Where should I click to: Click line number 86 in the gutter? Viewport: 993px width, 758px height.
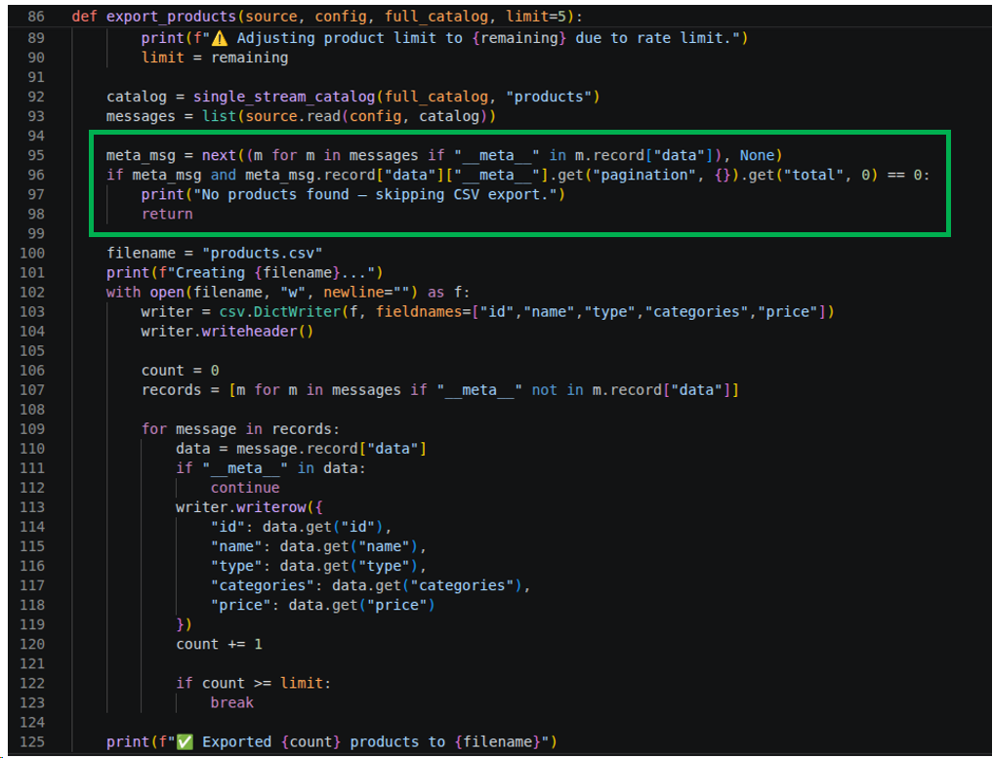36,17
